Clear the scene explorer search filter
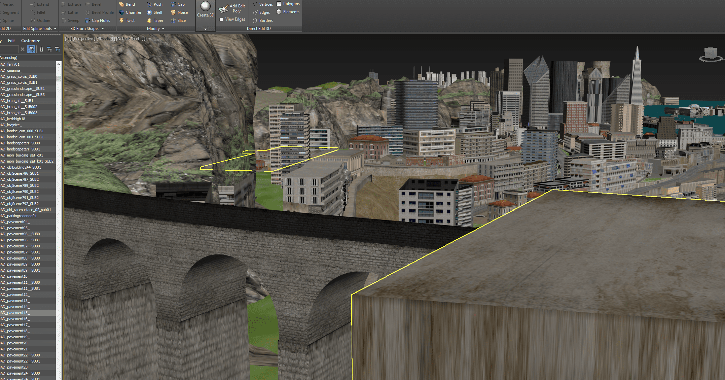Screen dimensions: 725x380 pos(23,49)
